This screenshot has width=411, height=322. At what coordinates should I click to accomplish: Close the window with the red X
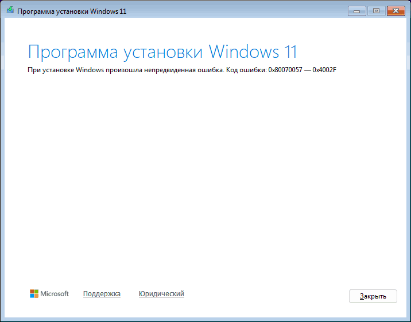pyautogui.click(x=396, y=11)
